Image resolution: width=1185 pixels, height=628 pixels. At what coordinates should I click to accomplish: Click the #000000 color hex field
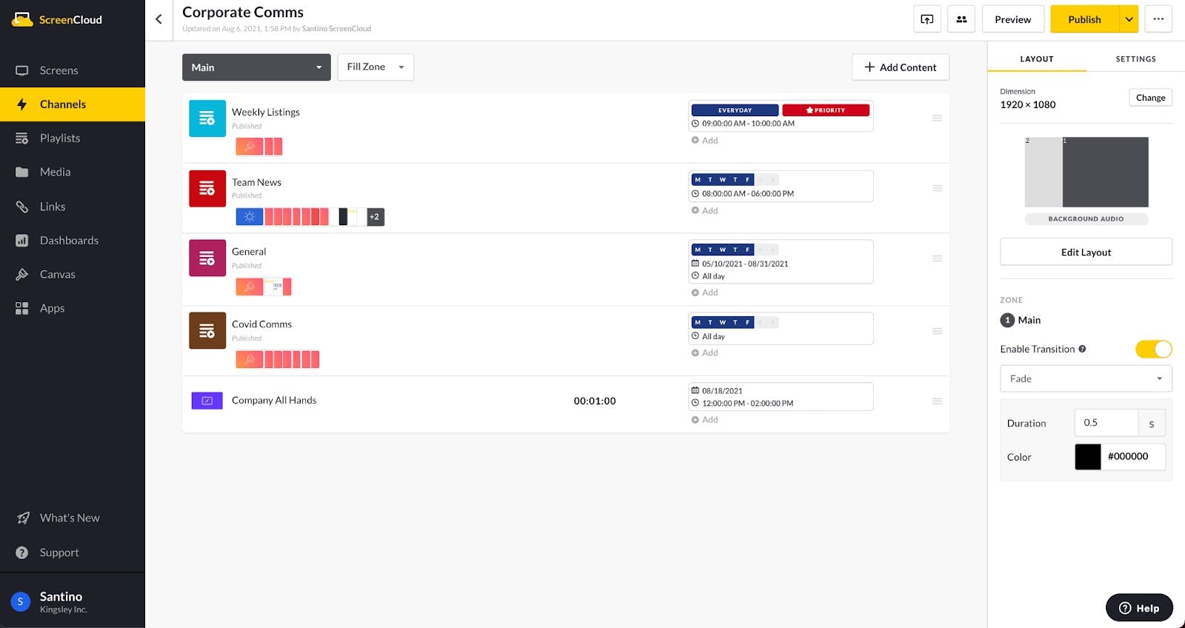coord(1133,457)
